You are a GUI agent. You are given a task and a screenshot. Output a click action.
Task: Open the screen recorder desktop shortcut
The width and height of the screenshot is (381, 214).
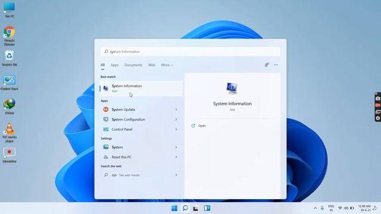click(10, 155)
